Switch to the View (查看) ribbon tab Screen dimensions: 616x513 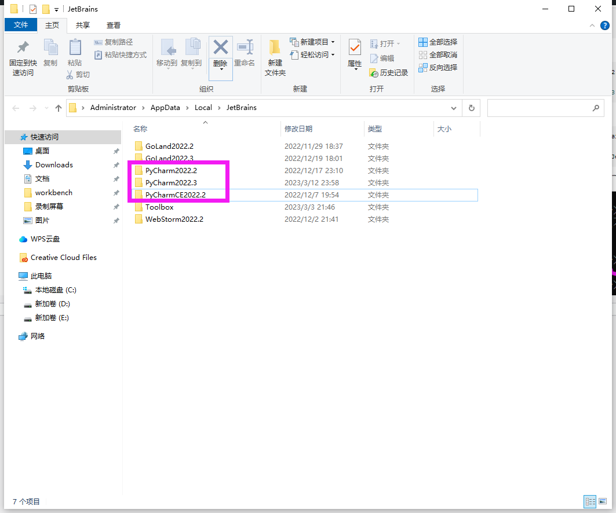pyautogui.click(x=114, y=25)
